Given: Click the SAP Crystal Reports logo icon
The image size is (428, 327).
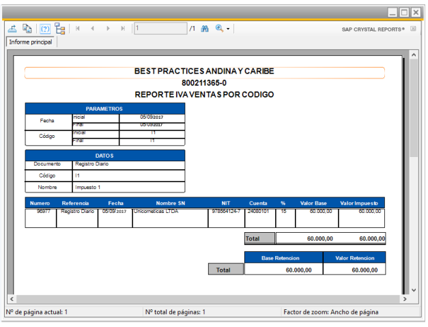Looking at the screenshot, I should pos(412,29).
